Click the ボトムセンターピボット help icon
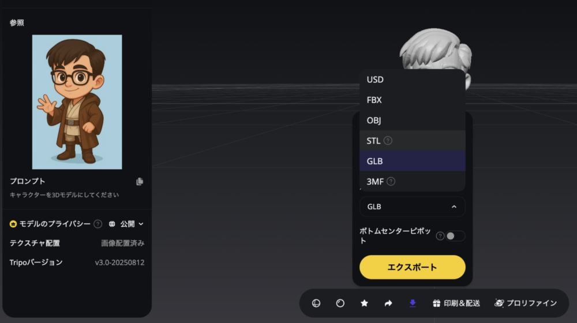 (440, 236)
